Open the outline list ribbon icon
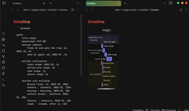The width and height of the screenshot is (189, 111). coord(4,45)
